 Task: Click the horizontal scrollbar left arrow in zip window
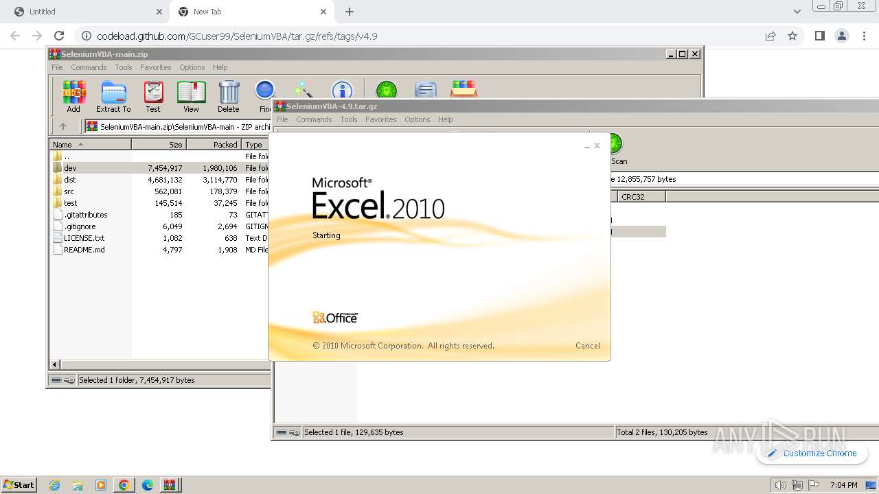pos(55,364)
